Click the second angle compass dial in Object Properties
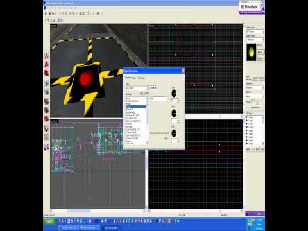308x231 pixels. click(x=174, y=113)
